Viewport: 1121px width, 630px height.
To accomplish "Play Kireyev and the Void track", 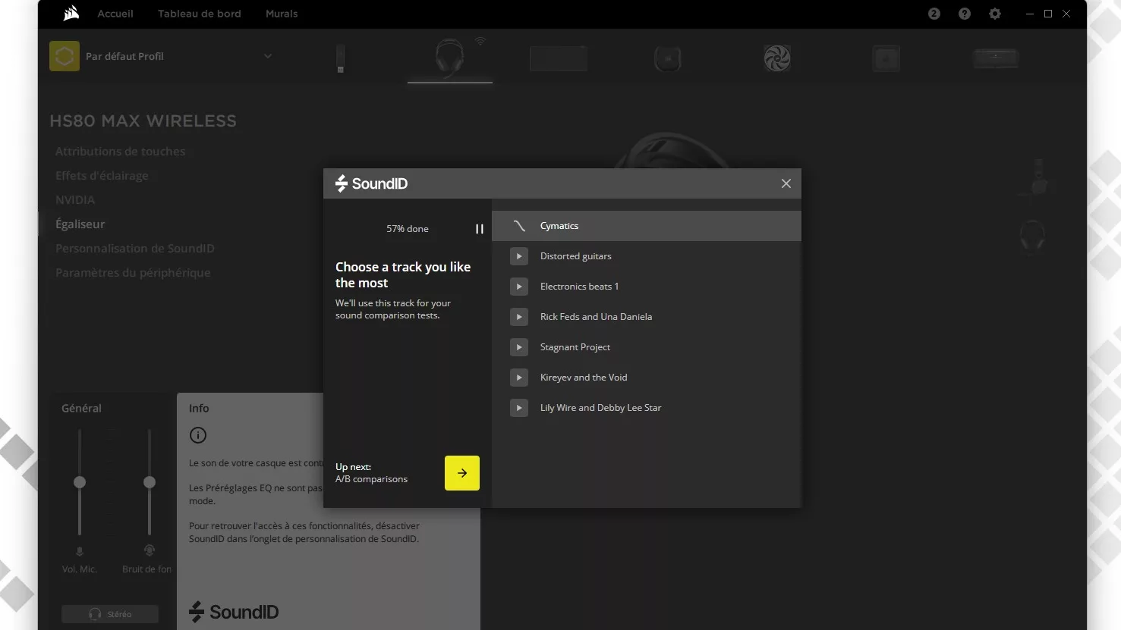I will [x=519, y=378].
